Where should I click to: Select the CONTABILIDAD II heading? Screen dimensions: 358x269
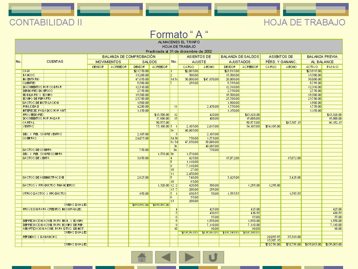[45, 22]
